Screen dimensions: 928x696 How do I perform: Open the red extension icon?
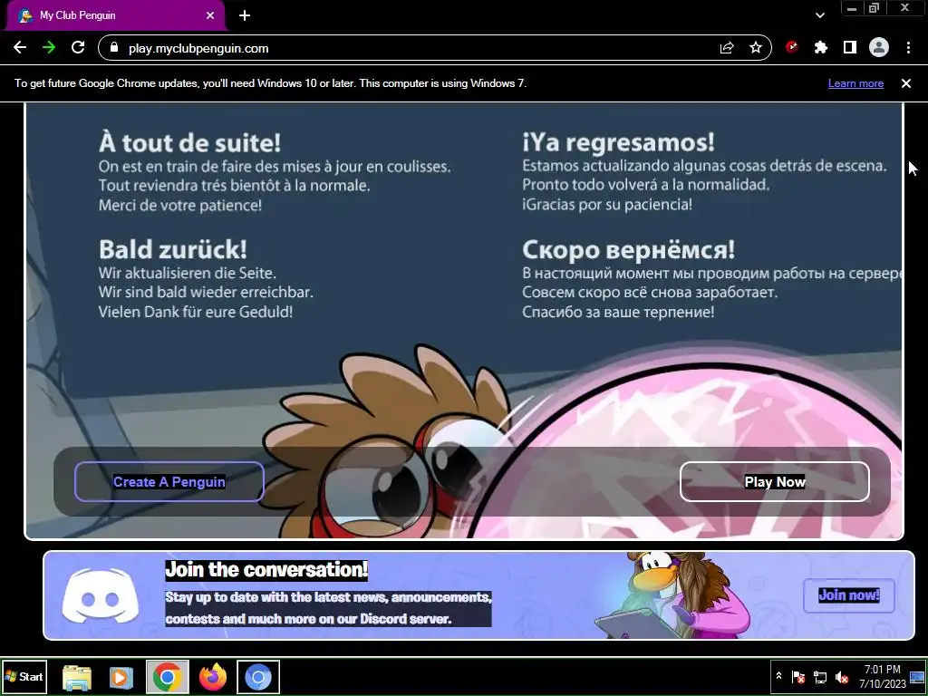pyautogui.click(x=792, y=47)
